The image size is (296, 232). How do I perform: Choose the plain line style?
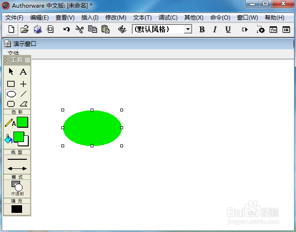point(17,159)
